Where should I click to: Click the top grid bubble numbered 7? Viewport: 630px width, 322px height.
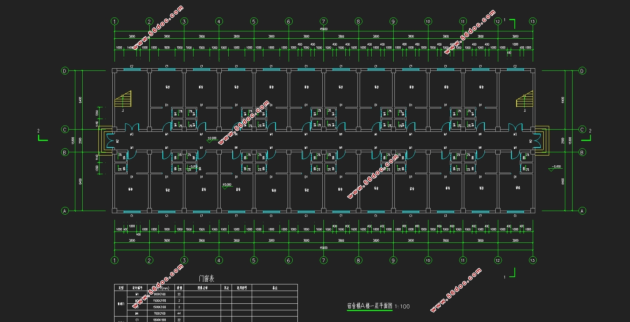[323, 22]
